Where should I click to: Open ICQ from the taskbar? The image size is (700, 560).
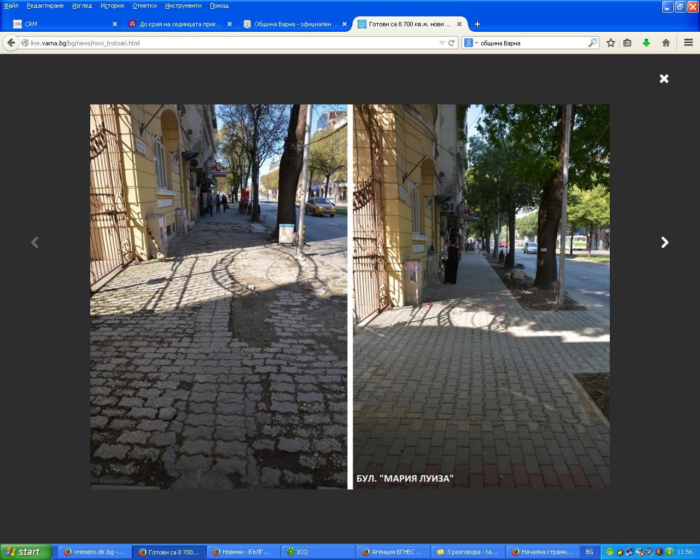(x=318, y=552)
